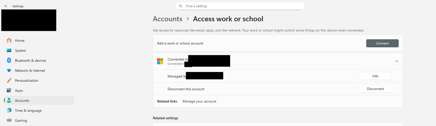Click the search magnifier icon

point(181,6)
